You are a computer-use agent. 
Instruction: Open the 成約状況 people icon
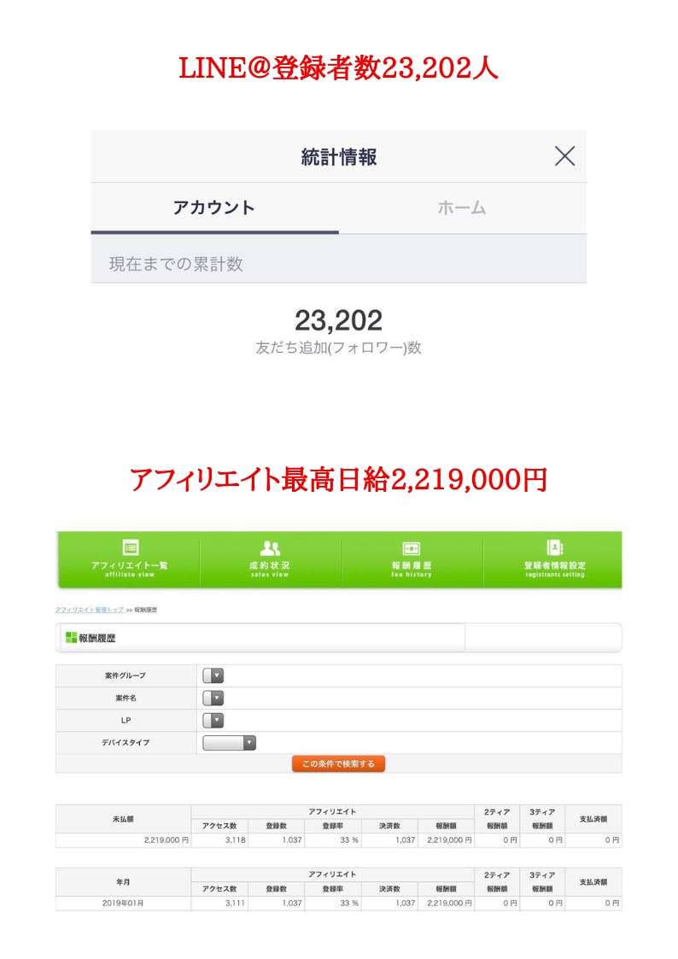[x=270, y=548]
